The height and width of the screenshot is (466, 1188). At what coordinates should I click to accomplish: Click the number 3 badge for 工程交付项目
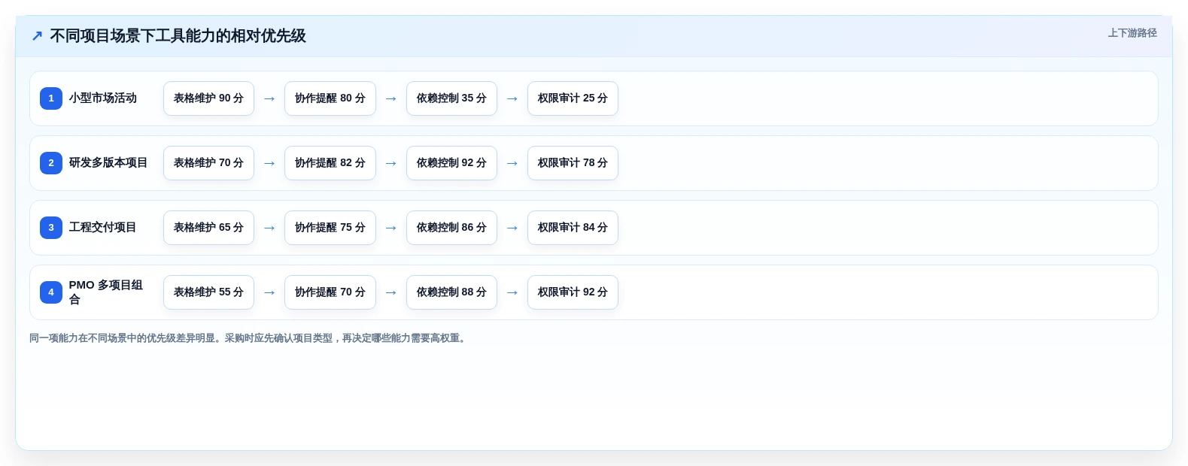[x=51, y=228]
